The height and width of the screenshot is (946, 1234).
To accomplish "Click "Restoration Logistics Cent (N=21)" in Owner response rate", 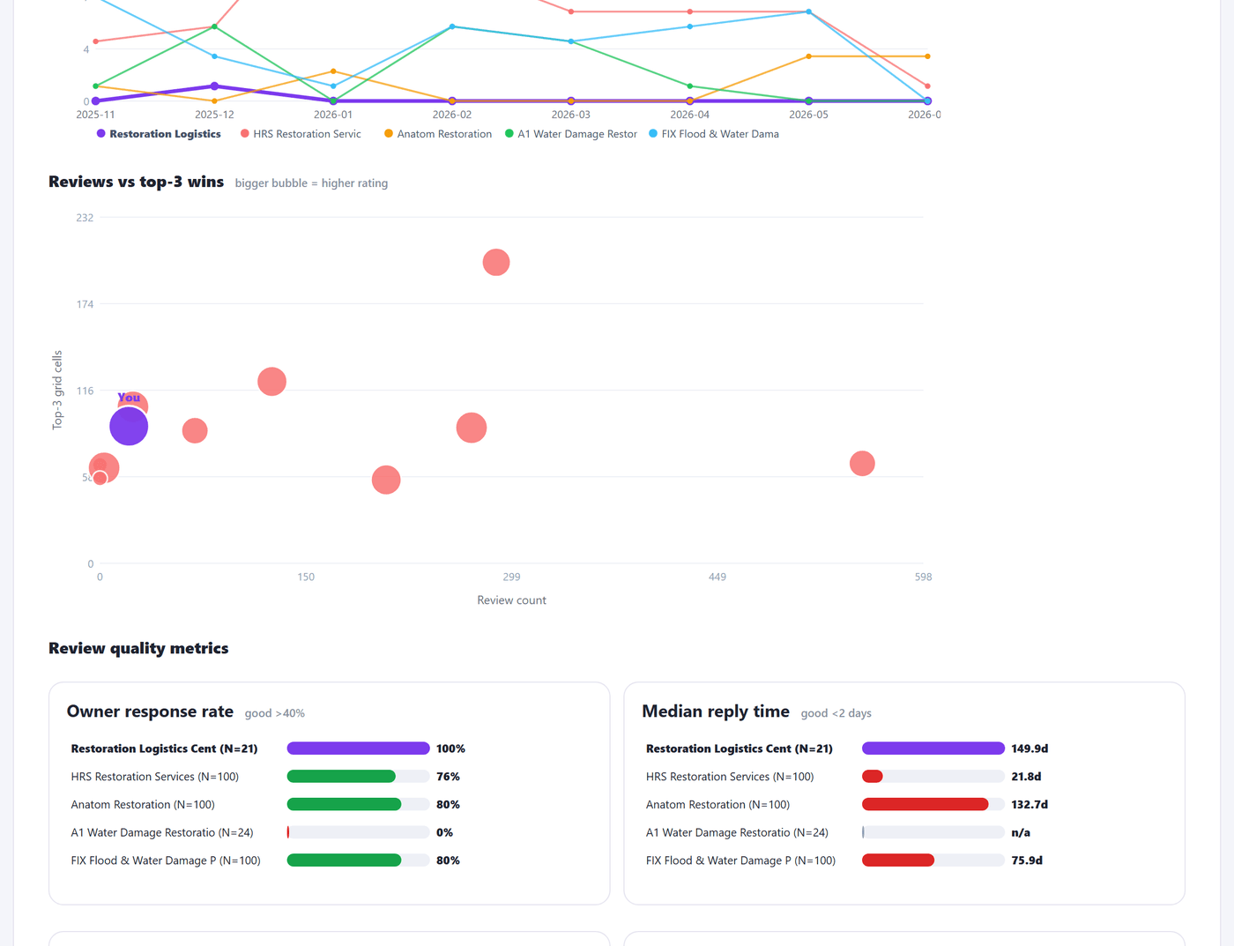I will click(165, 749).
